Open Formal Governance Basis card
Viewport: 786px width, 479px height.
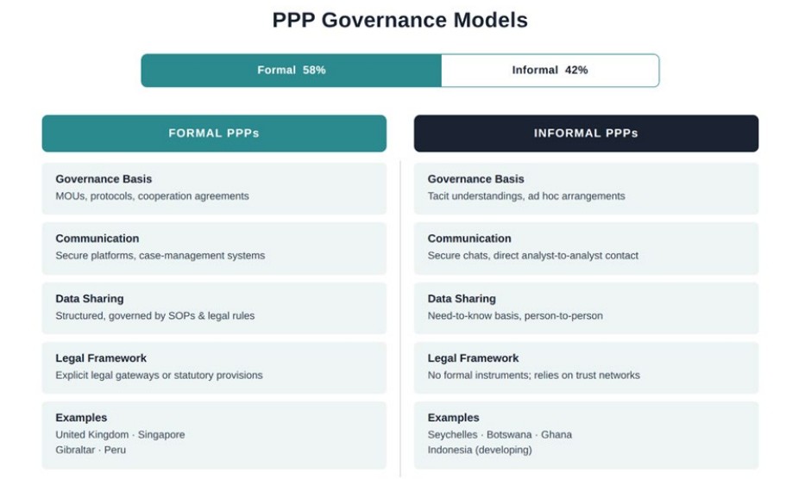coord(214,188)
